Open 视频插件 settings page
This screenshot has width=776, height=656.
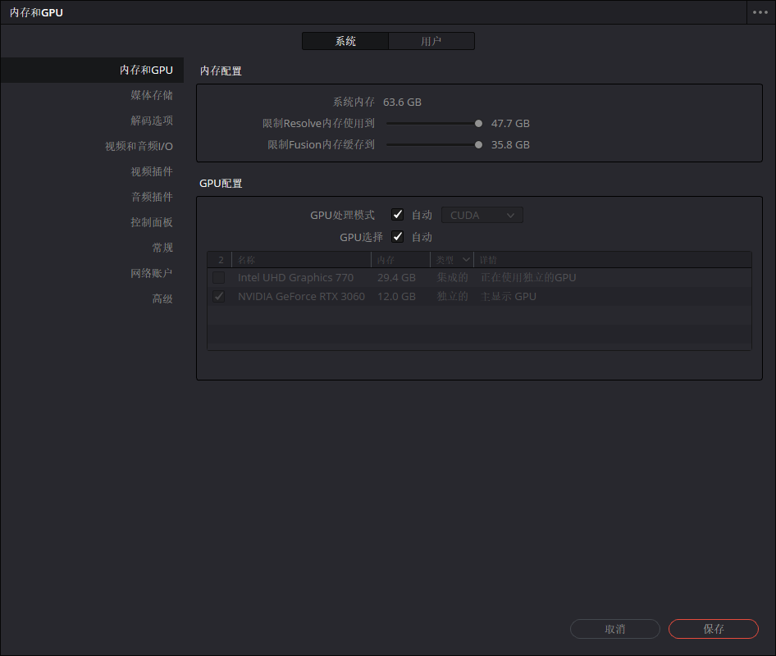pos(152,171)
